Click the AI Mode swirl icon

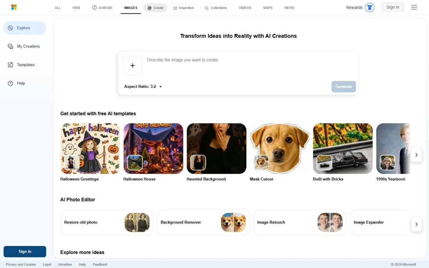tap(94, 8)
